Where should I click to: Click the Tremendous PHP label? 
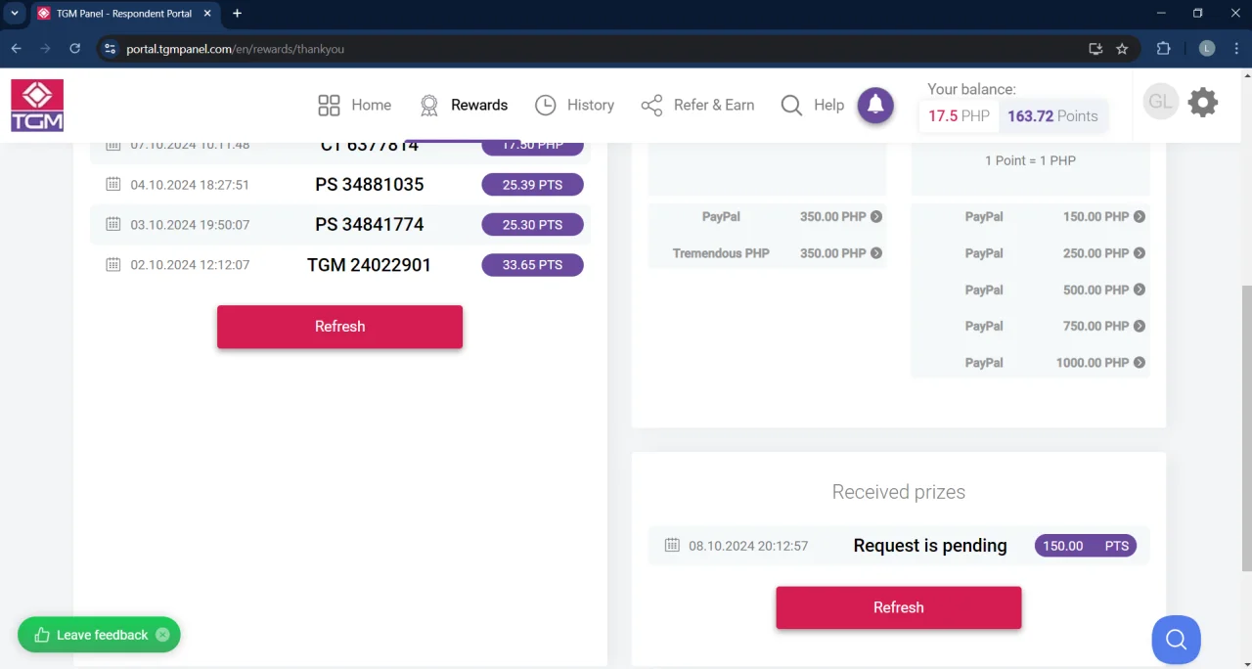coord(721,253)
